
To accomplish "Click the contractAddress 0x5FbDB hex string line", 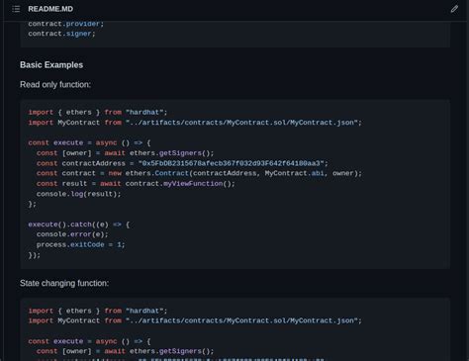I will [182, 163].
